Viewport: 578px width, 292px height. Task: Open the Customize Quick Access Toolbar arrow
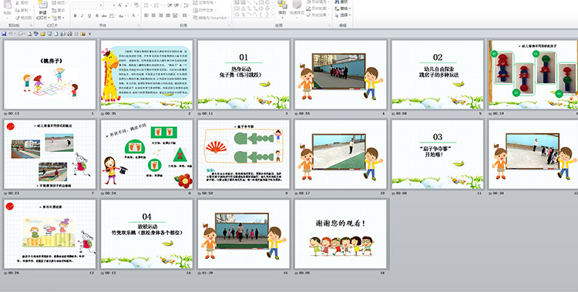click(89, 34)
